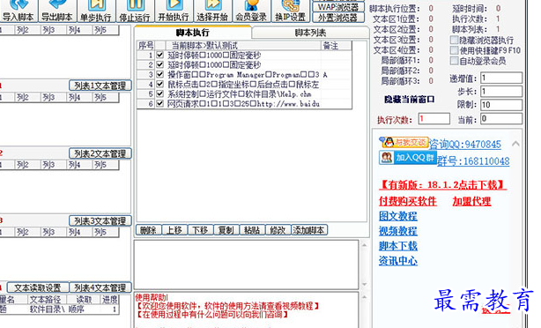Switch to the 脚本执行 tab
541x328 pixels.
coord(193,33)
